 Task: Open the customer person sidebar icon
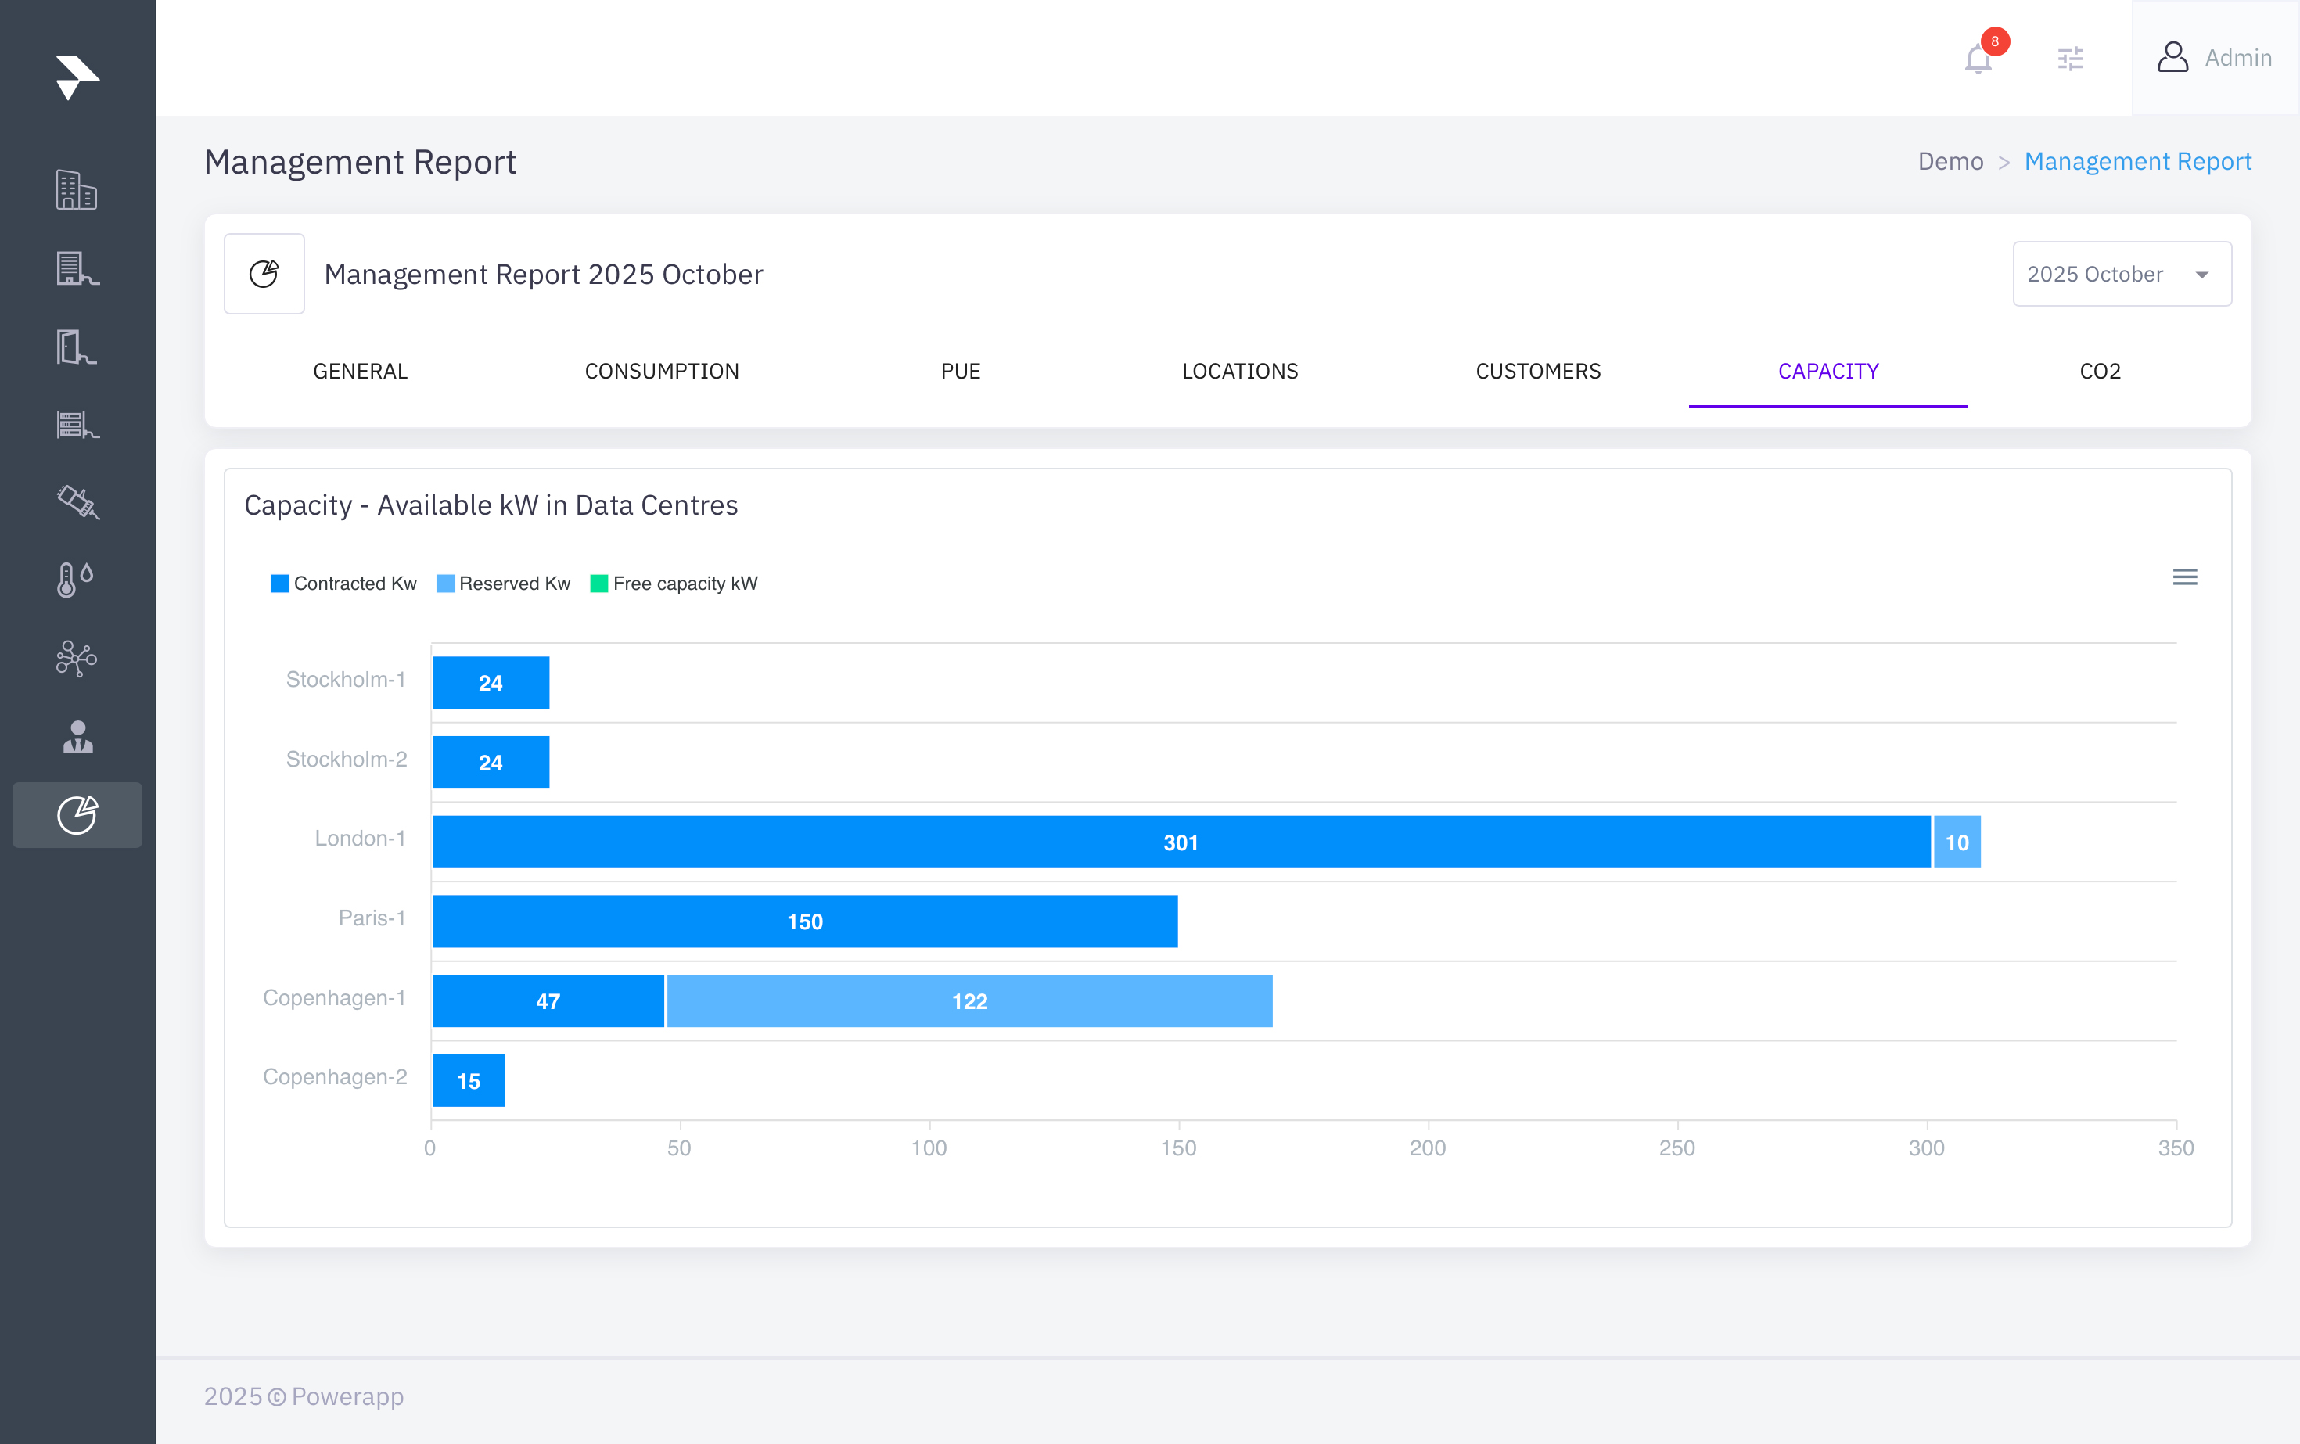77,736
